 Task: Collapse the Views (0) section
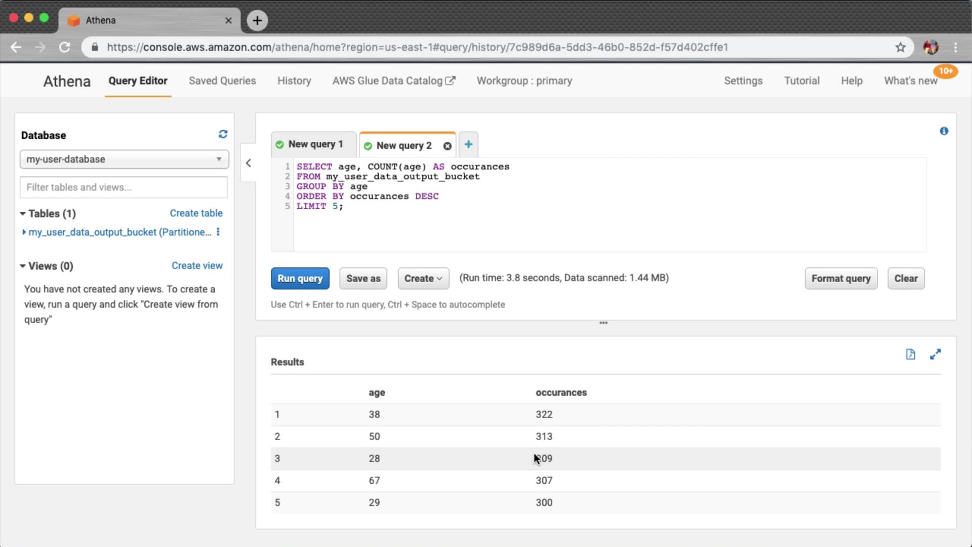(x=23, y=266)
